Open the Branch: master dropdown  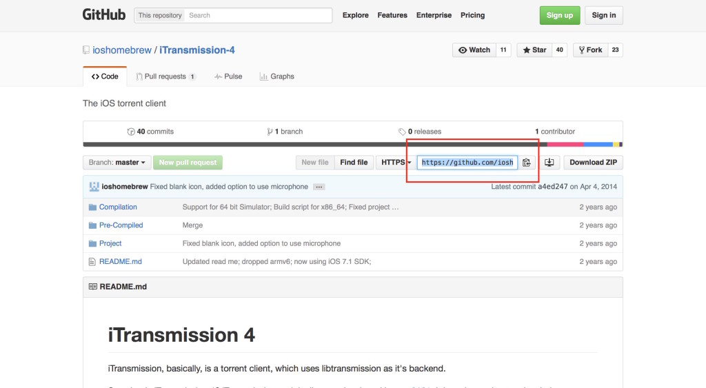pos(117,163)
